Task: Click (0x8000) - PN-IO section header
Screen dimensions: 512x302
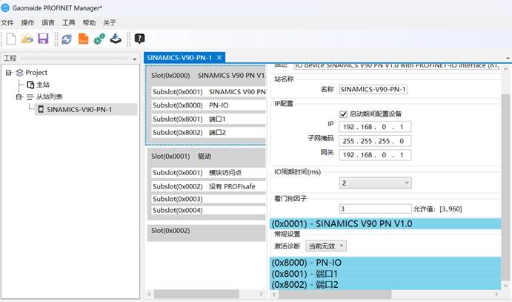Action: point(385,263)
